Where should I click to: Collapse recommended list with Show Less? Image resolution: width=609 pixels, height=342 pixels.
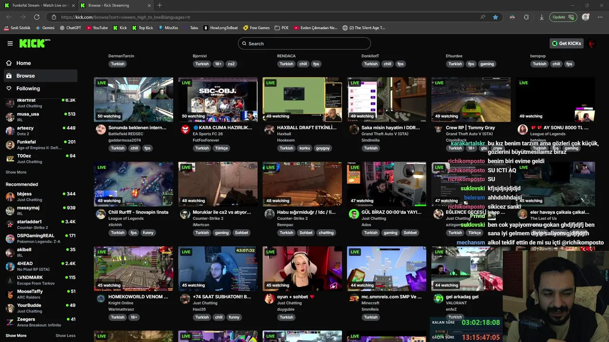66,336
